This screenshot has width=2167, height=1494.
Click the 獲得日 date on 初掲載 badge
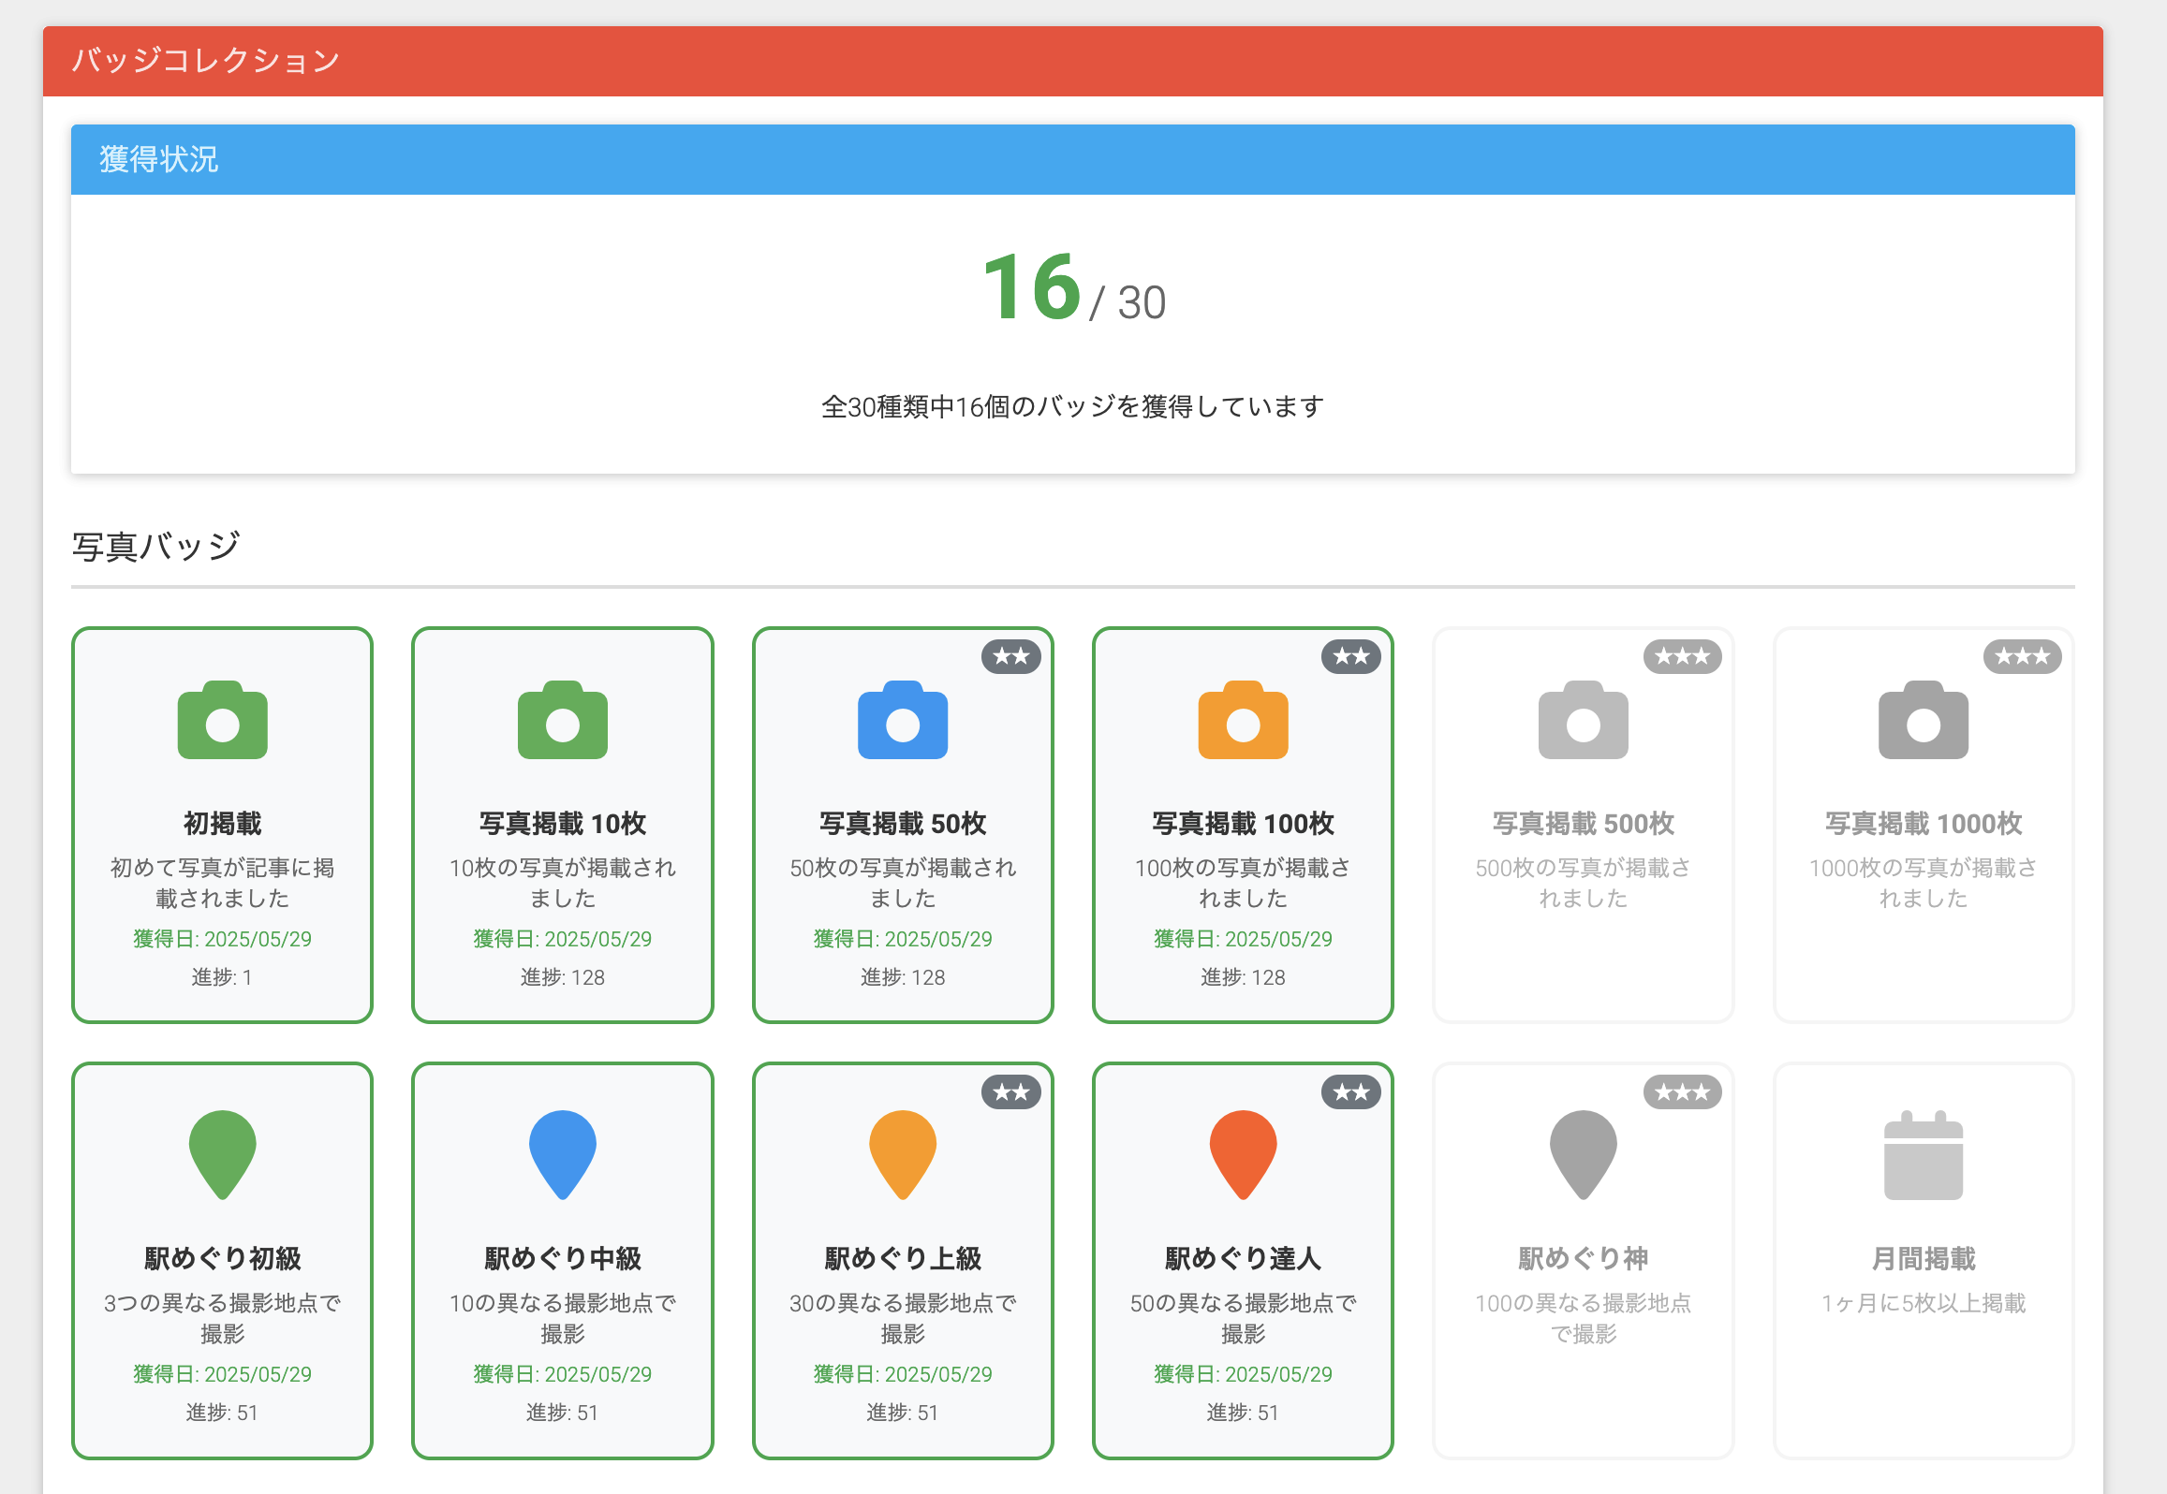[222, 939]
